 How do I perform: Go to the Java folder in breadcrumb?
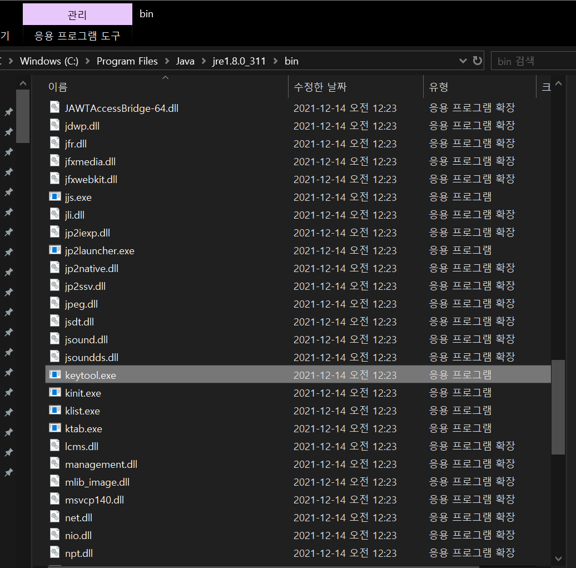(185, 61)
